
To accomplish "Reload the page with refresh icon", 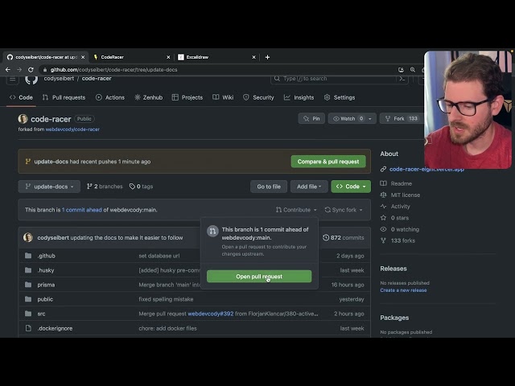I will pos(31,70).
